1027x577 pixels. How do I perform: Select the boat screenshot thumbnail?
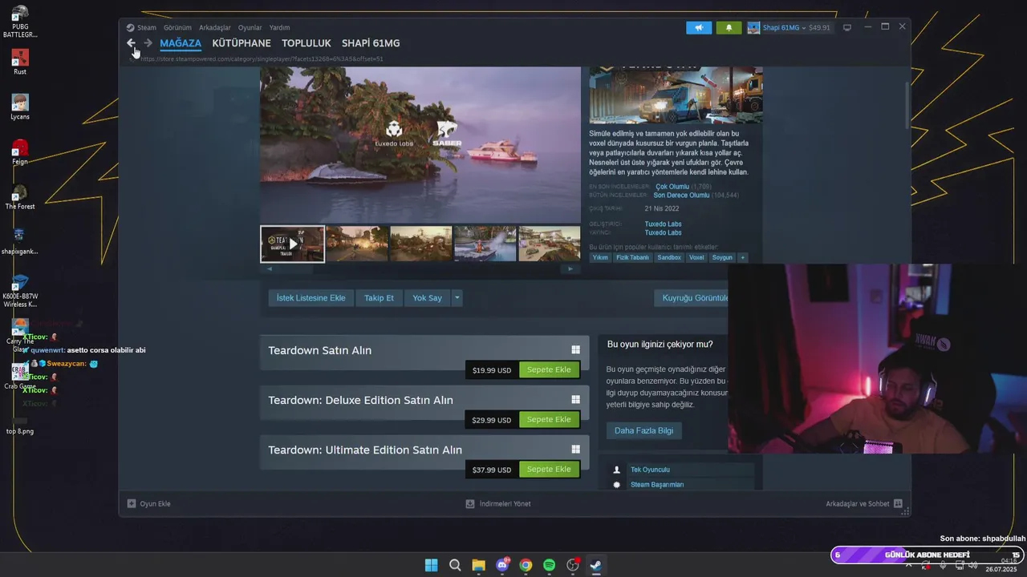click(x=485, y=244)
